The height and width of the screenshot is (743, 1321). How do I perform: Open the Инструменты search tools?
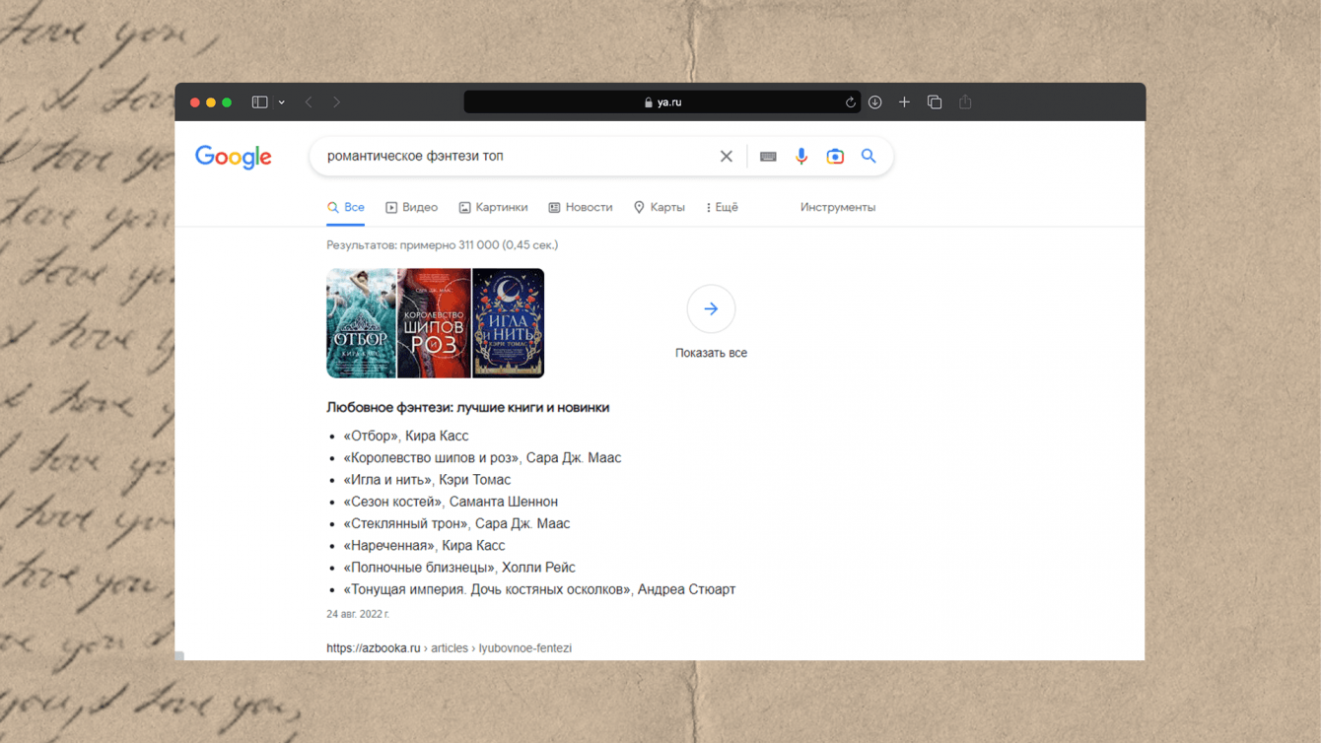tap(838, 208)
